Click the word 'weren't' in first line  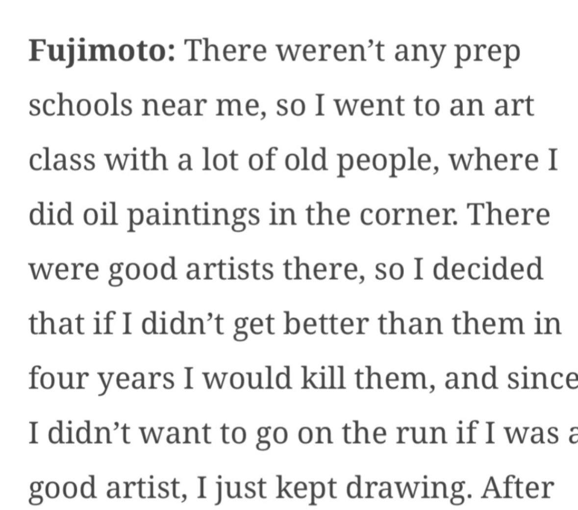coord(330,51)
